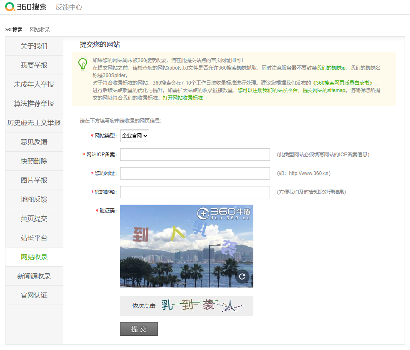Select the 您的邮箱 input field
This screenshot has width=410, height=350.
[x=195, y=192]
